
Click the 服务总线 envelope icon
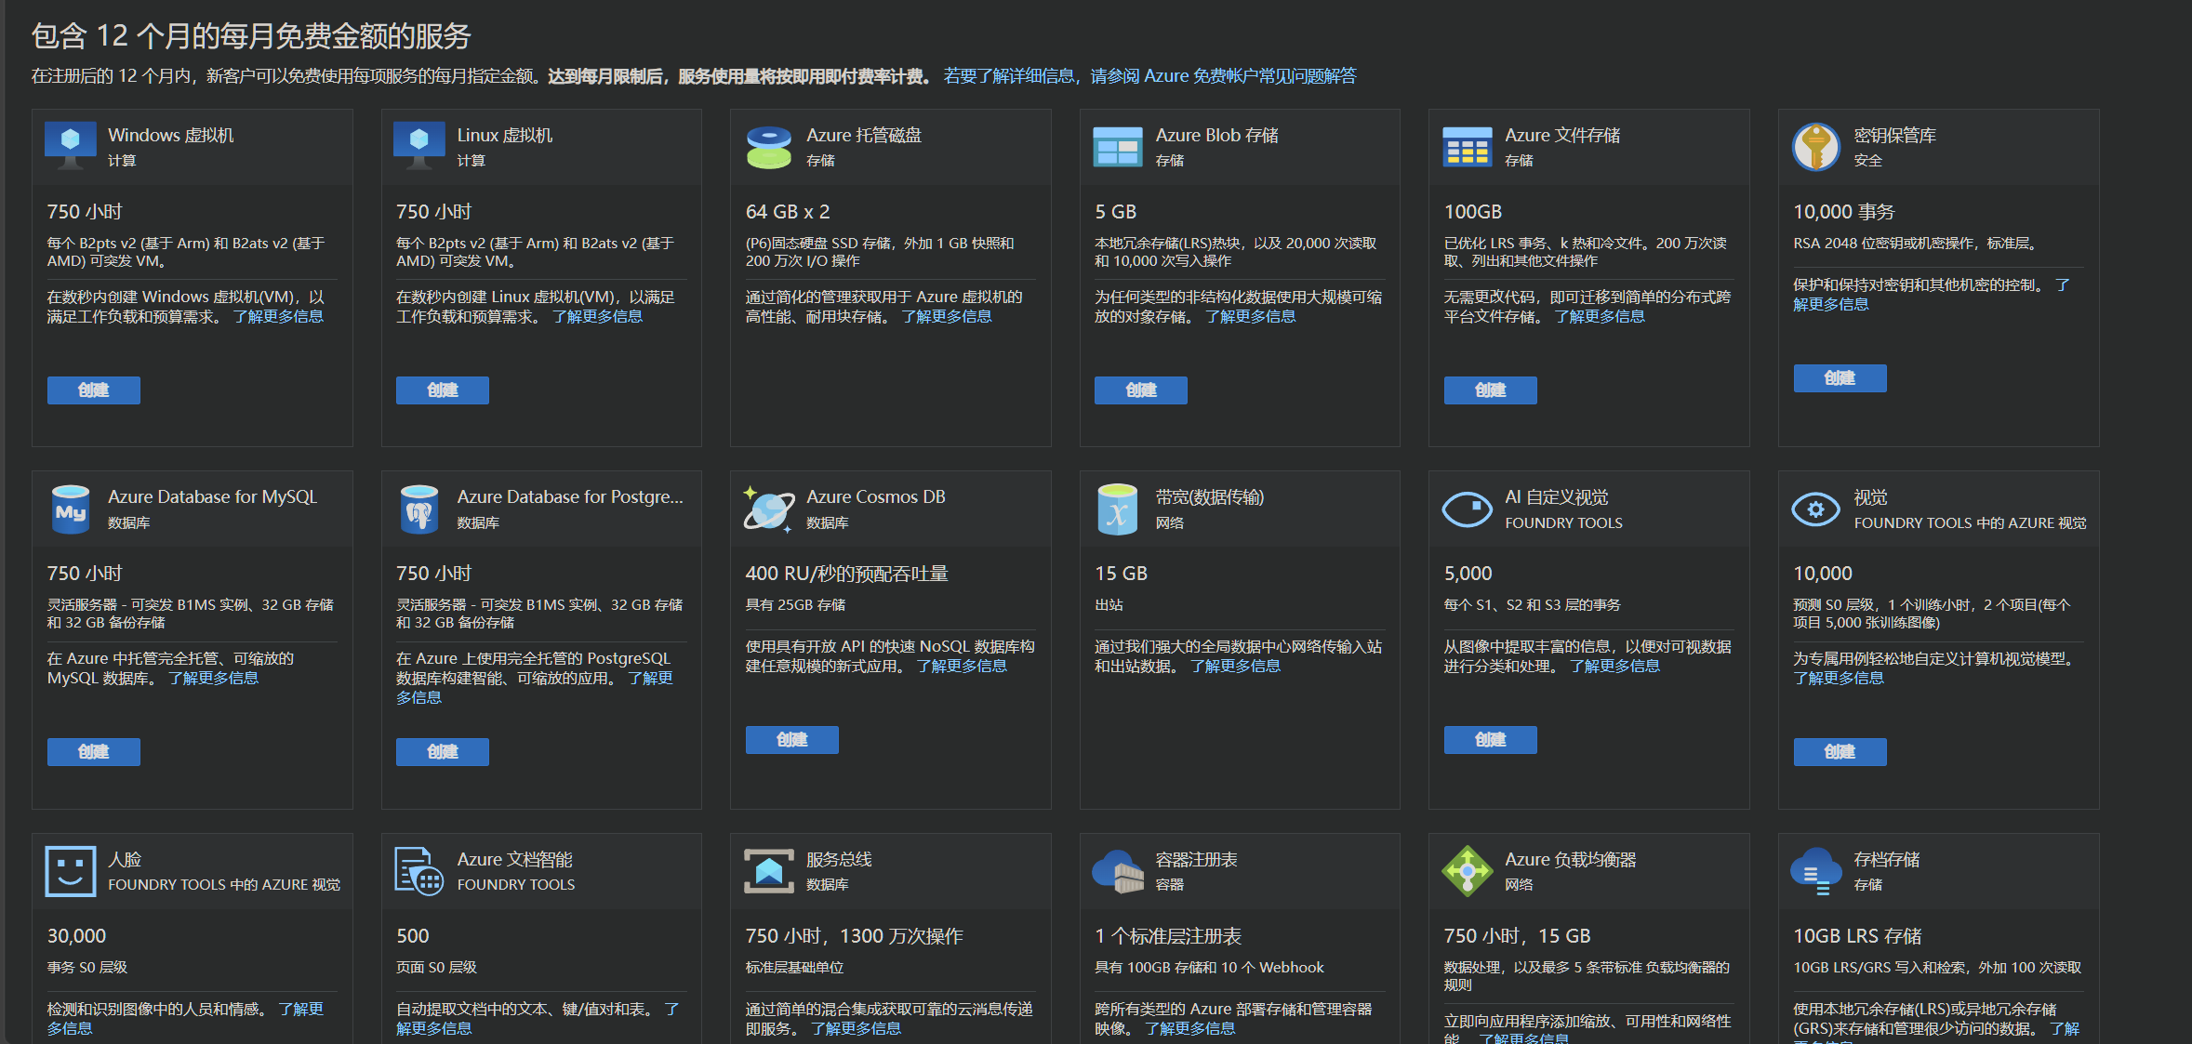[x=769, y=871]
